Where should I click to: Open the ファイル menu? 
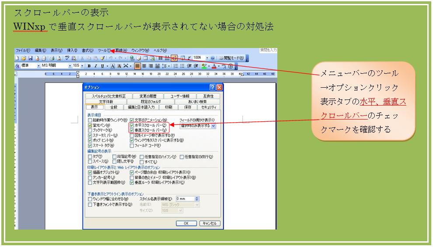point(23,51)
